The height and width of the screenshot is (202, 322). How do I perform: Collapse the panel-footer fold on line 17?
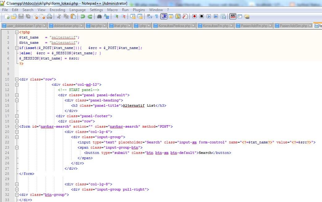(17, 116)
